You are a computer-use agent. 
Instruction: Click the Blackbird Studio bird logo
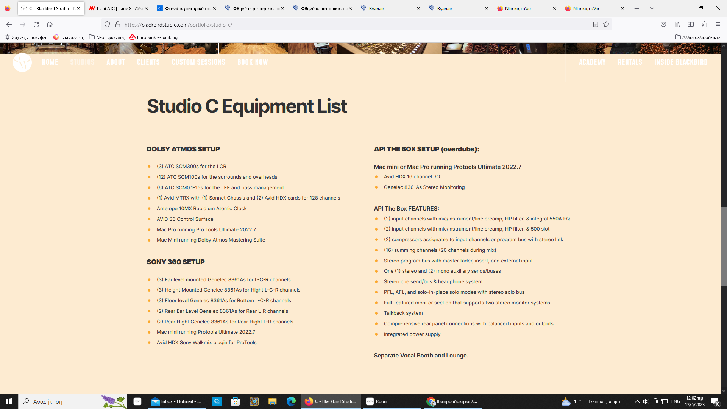[x=22, y=62]
